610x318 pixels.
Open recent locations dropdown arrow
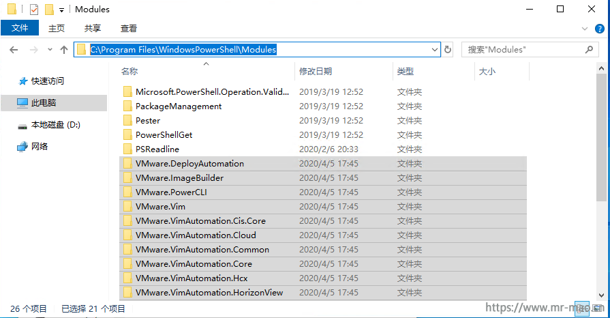50,50
